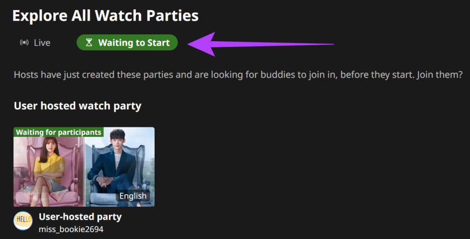The width and height of the screenshot is (470, 239).
Task: Open the User-hosted party title link
Action: [x=80, y=216]
